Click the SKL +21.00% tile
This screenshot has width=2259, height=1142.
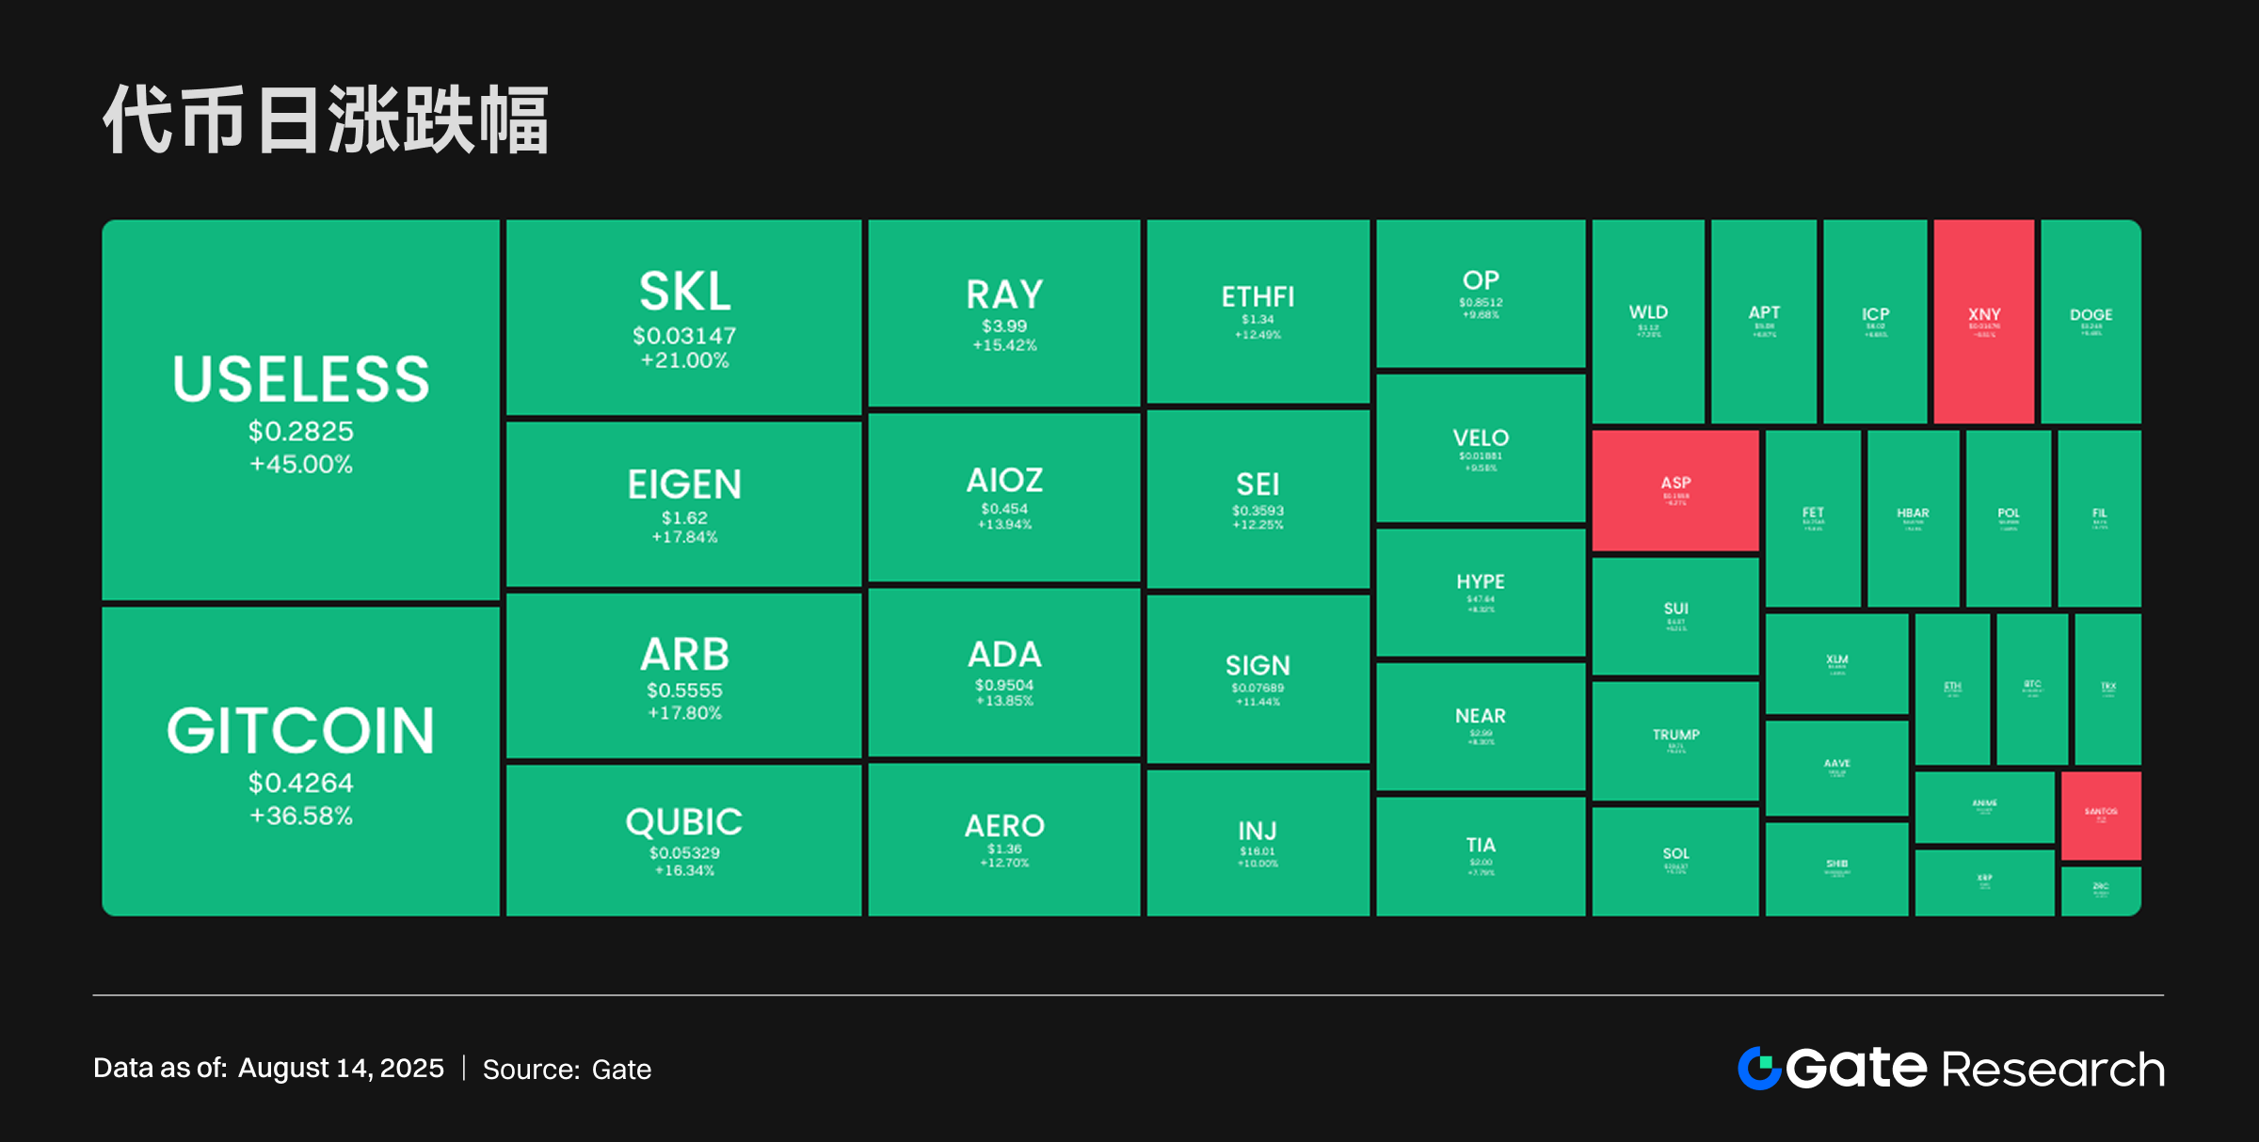coord(684,317)
